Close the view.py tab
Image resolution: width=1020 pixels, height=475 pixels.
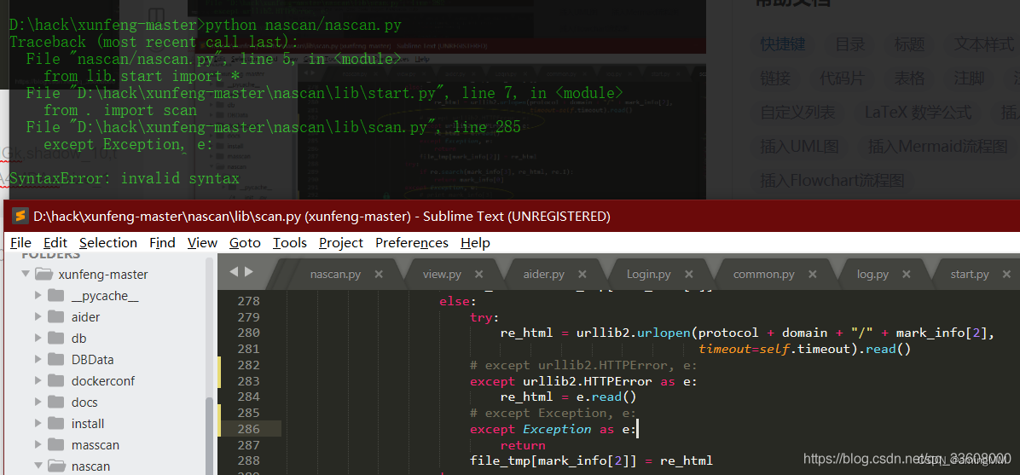click(478, 274)
